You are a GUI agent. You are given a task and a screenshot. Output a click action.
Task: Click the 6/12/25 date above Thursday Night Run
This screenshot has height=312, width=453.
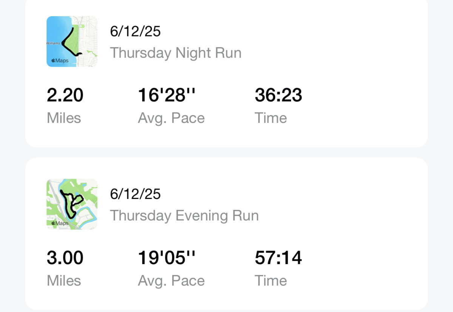coord(135,31)
